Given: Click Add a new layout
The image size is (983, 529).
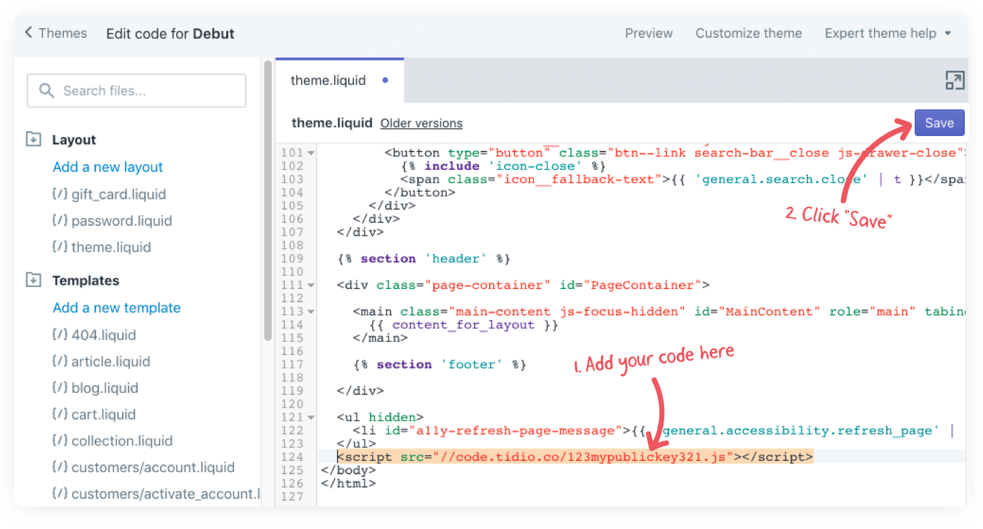Looking at the screenshot, I should tap(107, 167).
